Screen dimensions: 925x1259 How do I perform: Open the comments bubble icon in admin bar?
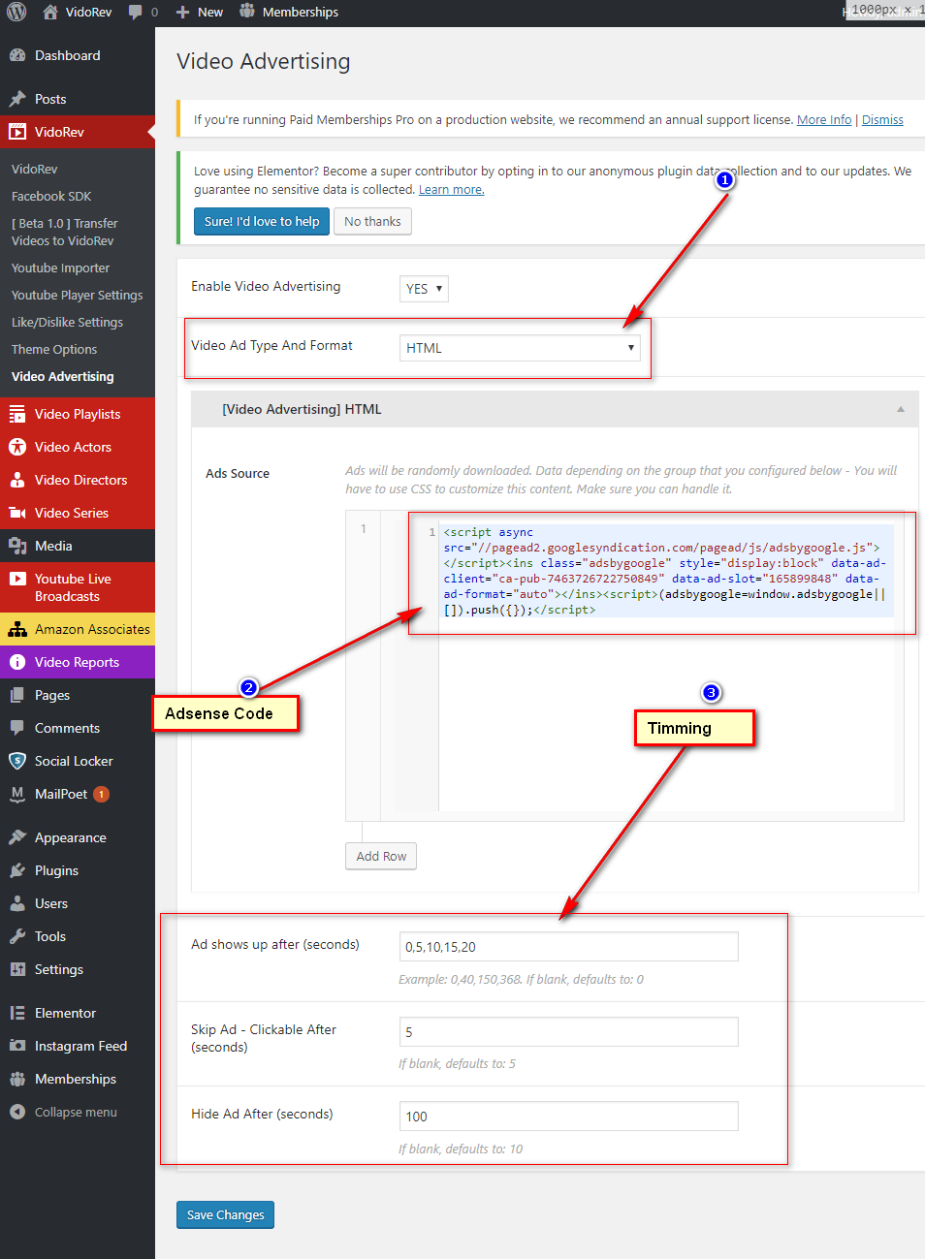tap(136, 12)
